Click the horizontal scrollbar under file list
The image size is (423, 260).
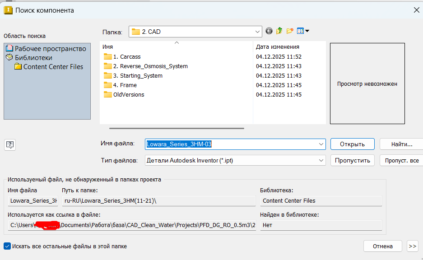(x=177, y=128)
